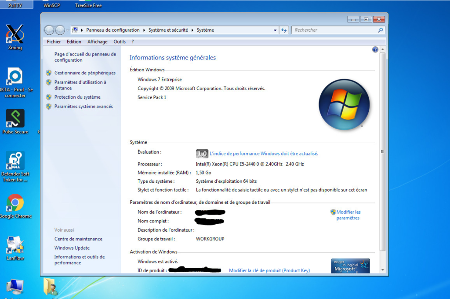Maximize the Système window
The width and height of the screenshot is (450, 299).
(x=366, y=19)
